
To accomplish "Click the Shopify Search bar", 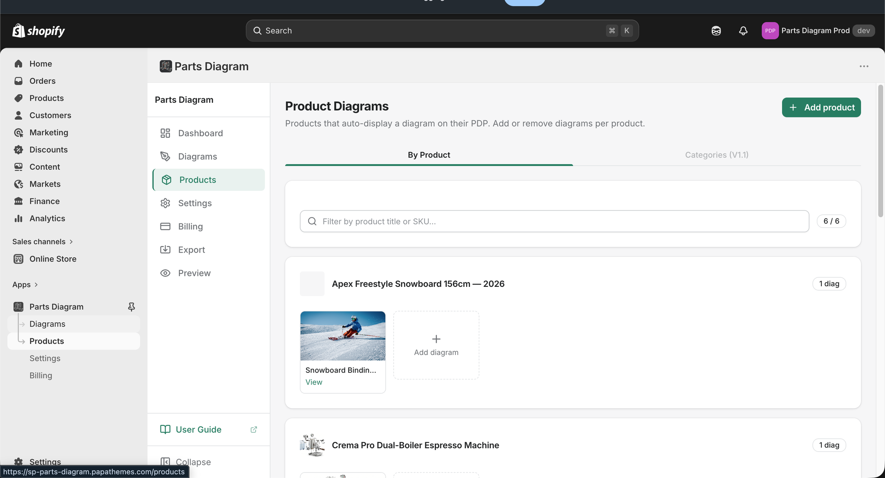I will pos(442,31).
